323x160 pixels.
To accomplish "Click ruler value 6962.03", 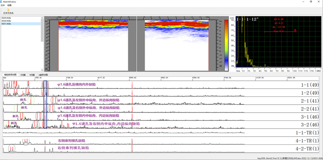I will 164,78.
